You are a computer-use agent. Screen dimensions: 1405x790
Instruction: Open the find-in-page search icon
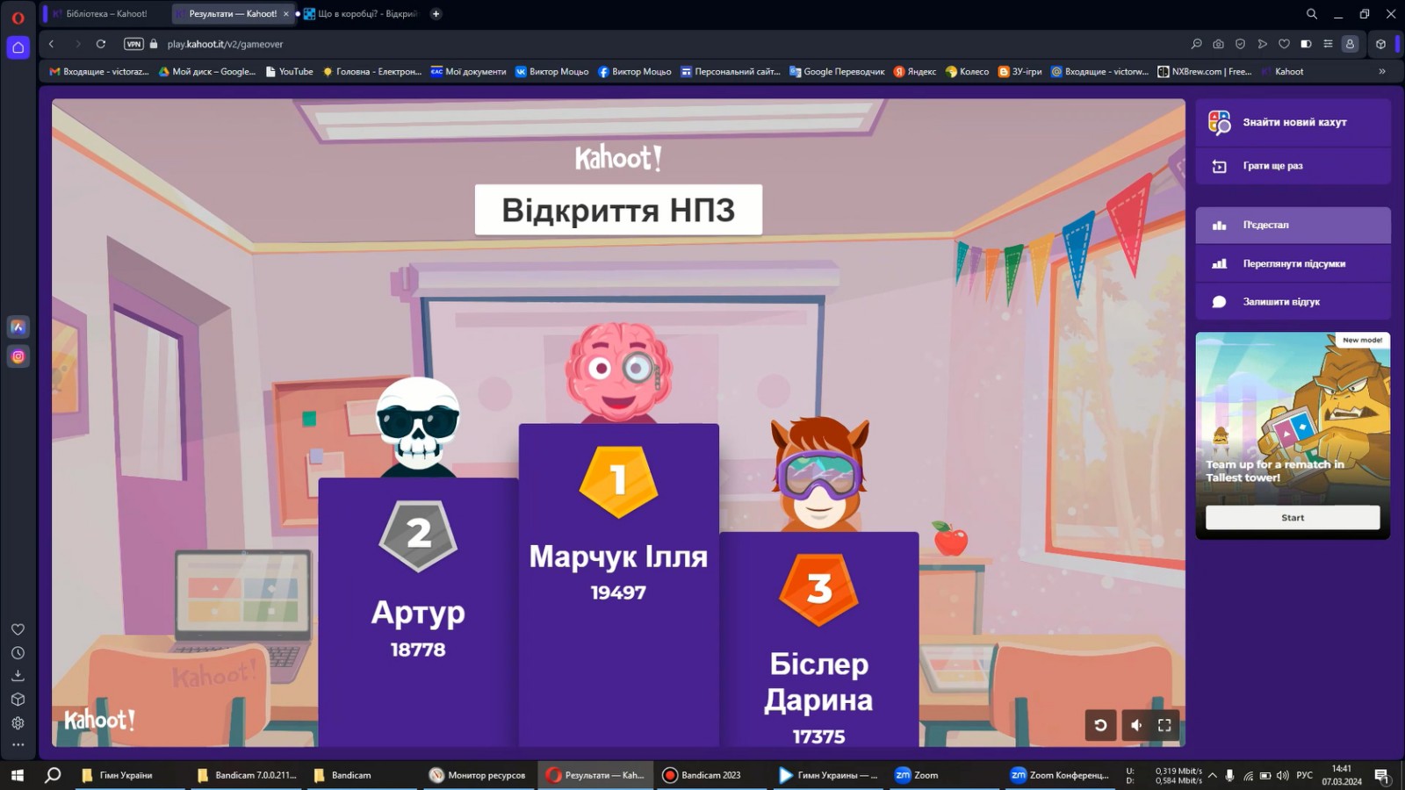pyautogui.click(x=1196, y=44)
